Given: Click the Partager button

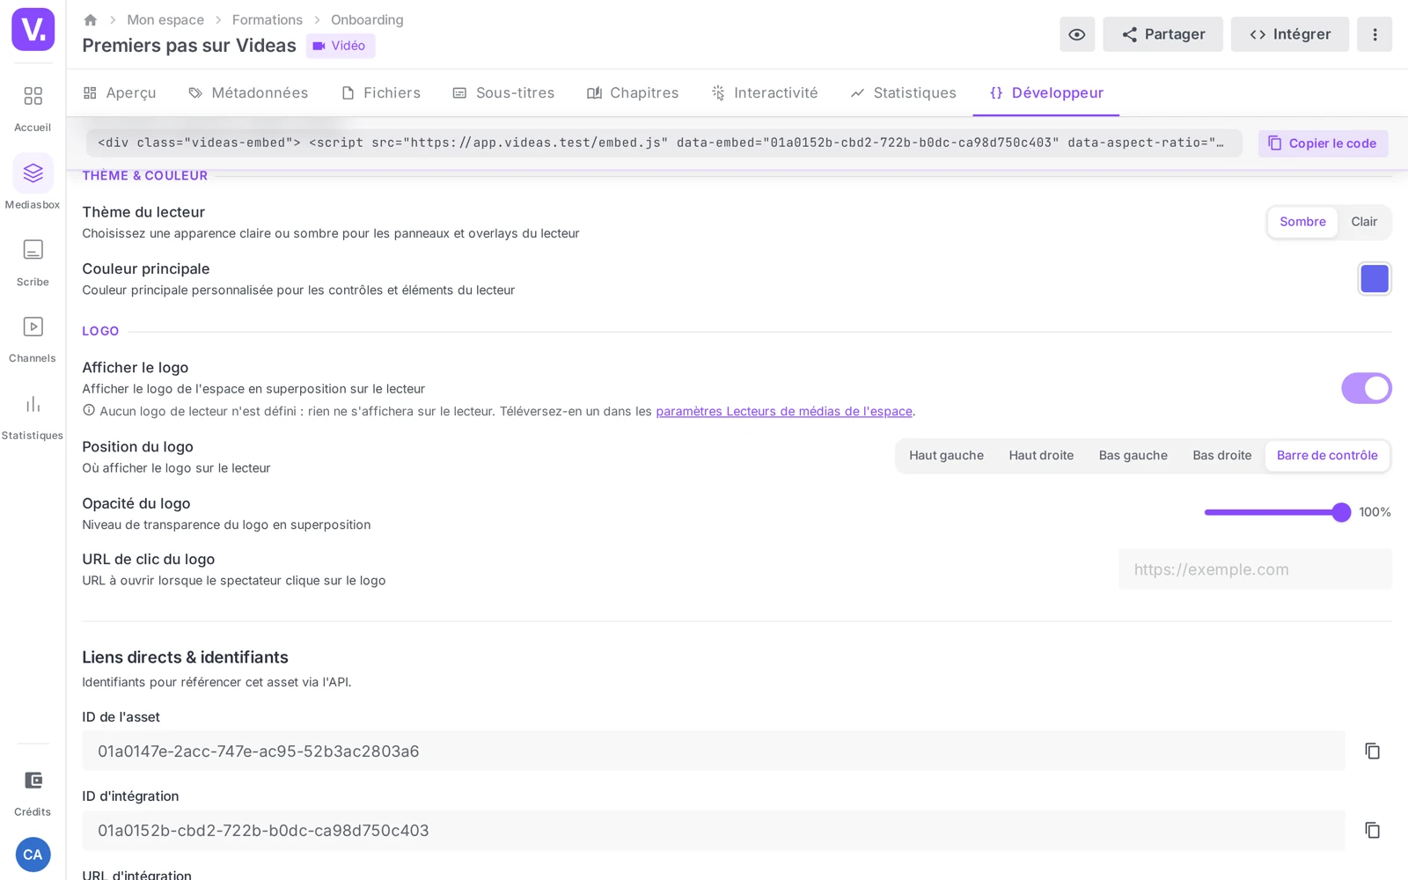Looking at the screenshot, I should (x=1162, y=34).
